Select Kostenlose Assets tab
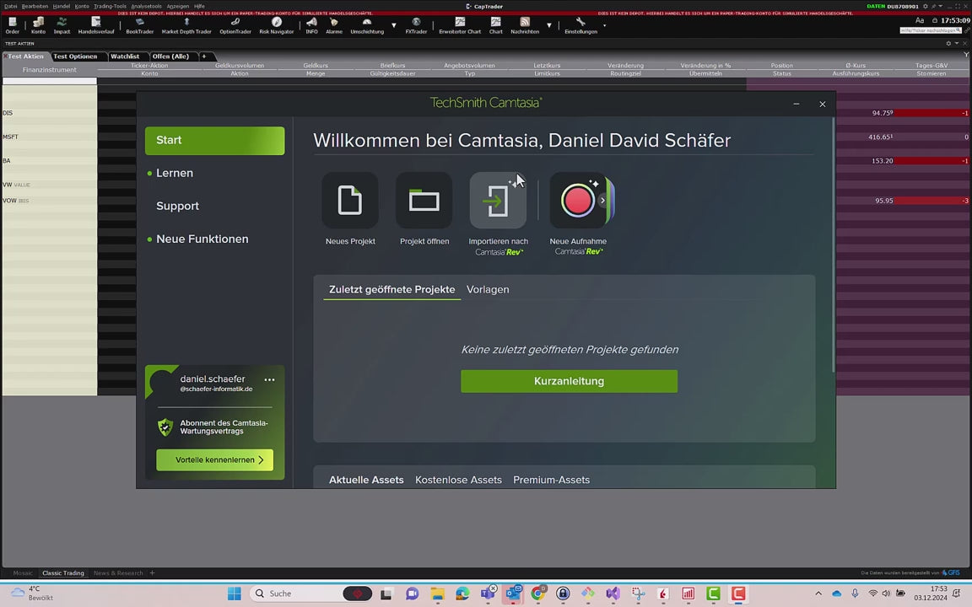The width and height of the screenshot is (972, 607). click(x=458, y=480)
